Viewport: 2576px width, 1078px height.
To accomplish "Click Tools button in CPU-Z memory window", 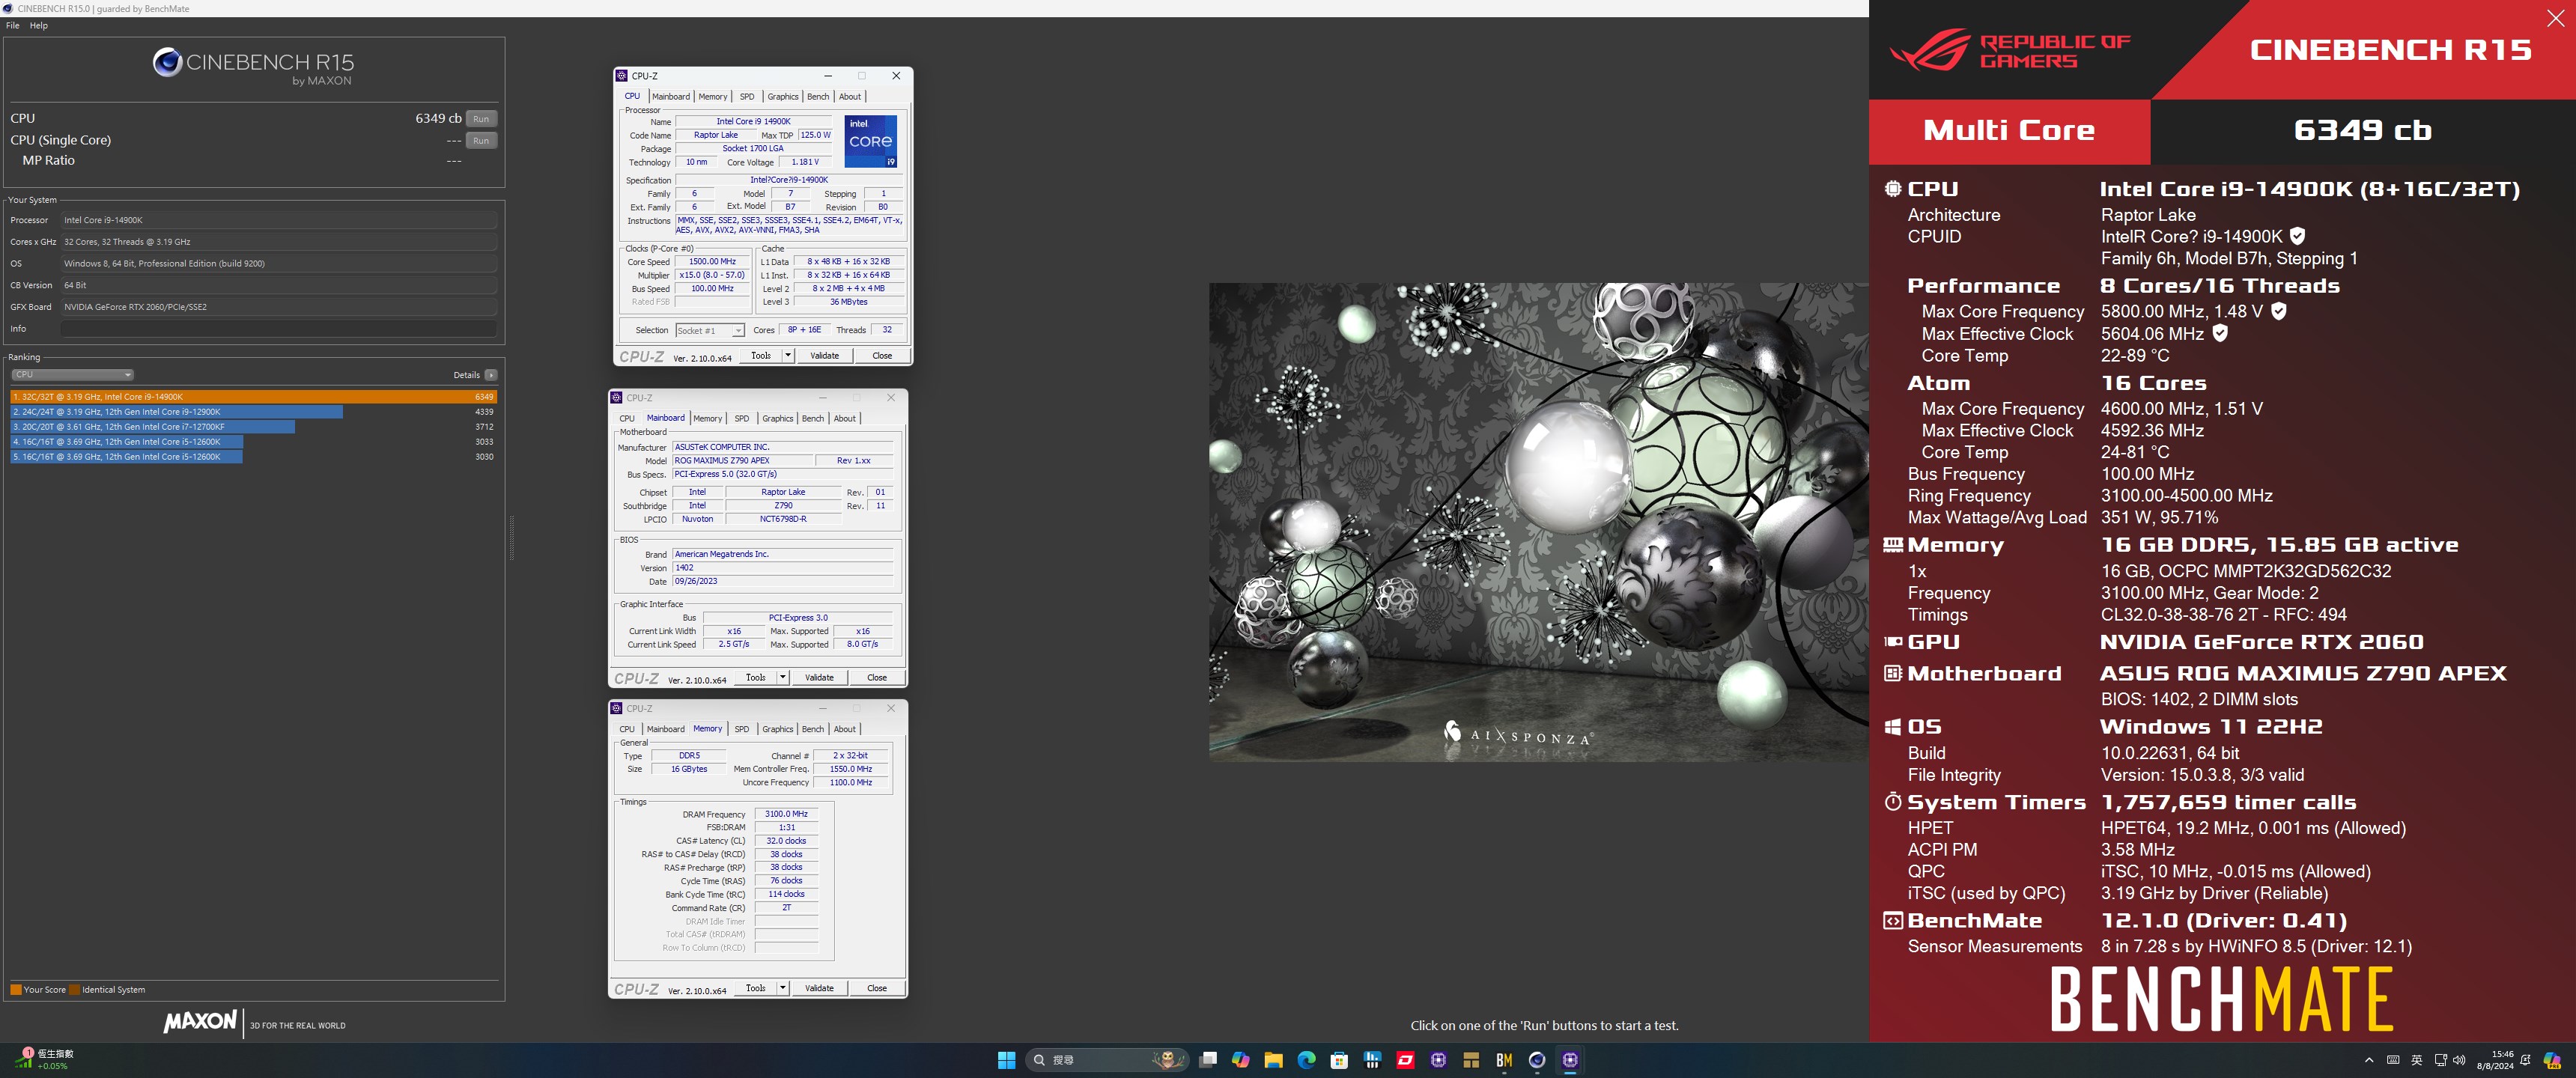I will click(x=756, y=988).
